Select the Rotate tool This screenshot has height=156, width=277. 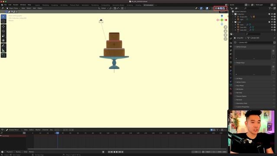coord(3,31)
